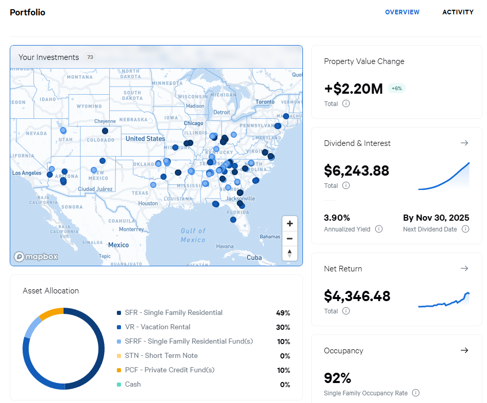
Task: Click the Your Investments count badge
Action: coord(90,57)
